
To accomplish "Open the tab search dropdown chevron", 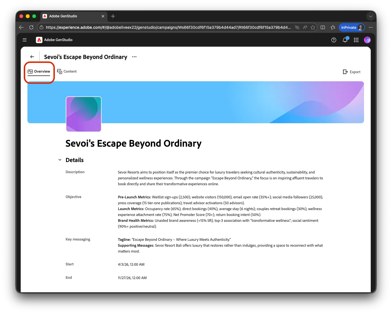I will click(371, 16).
